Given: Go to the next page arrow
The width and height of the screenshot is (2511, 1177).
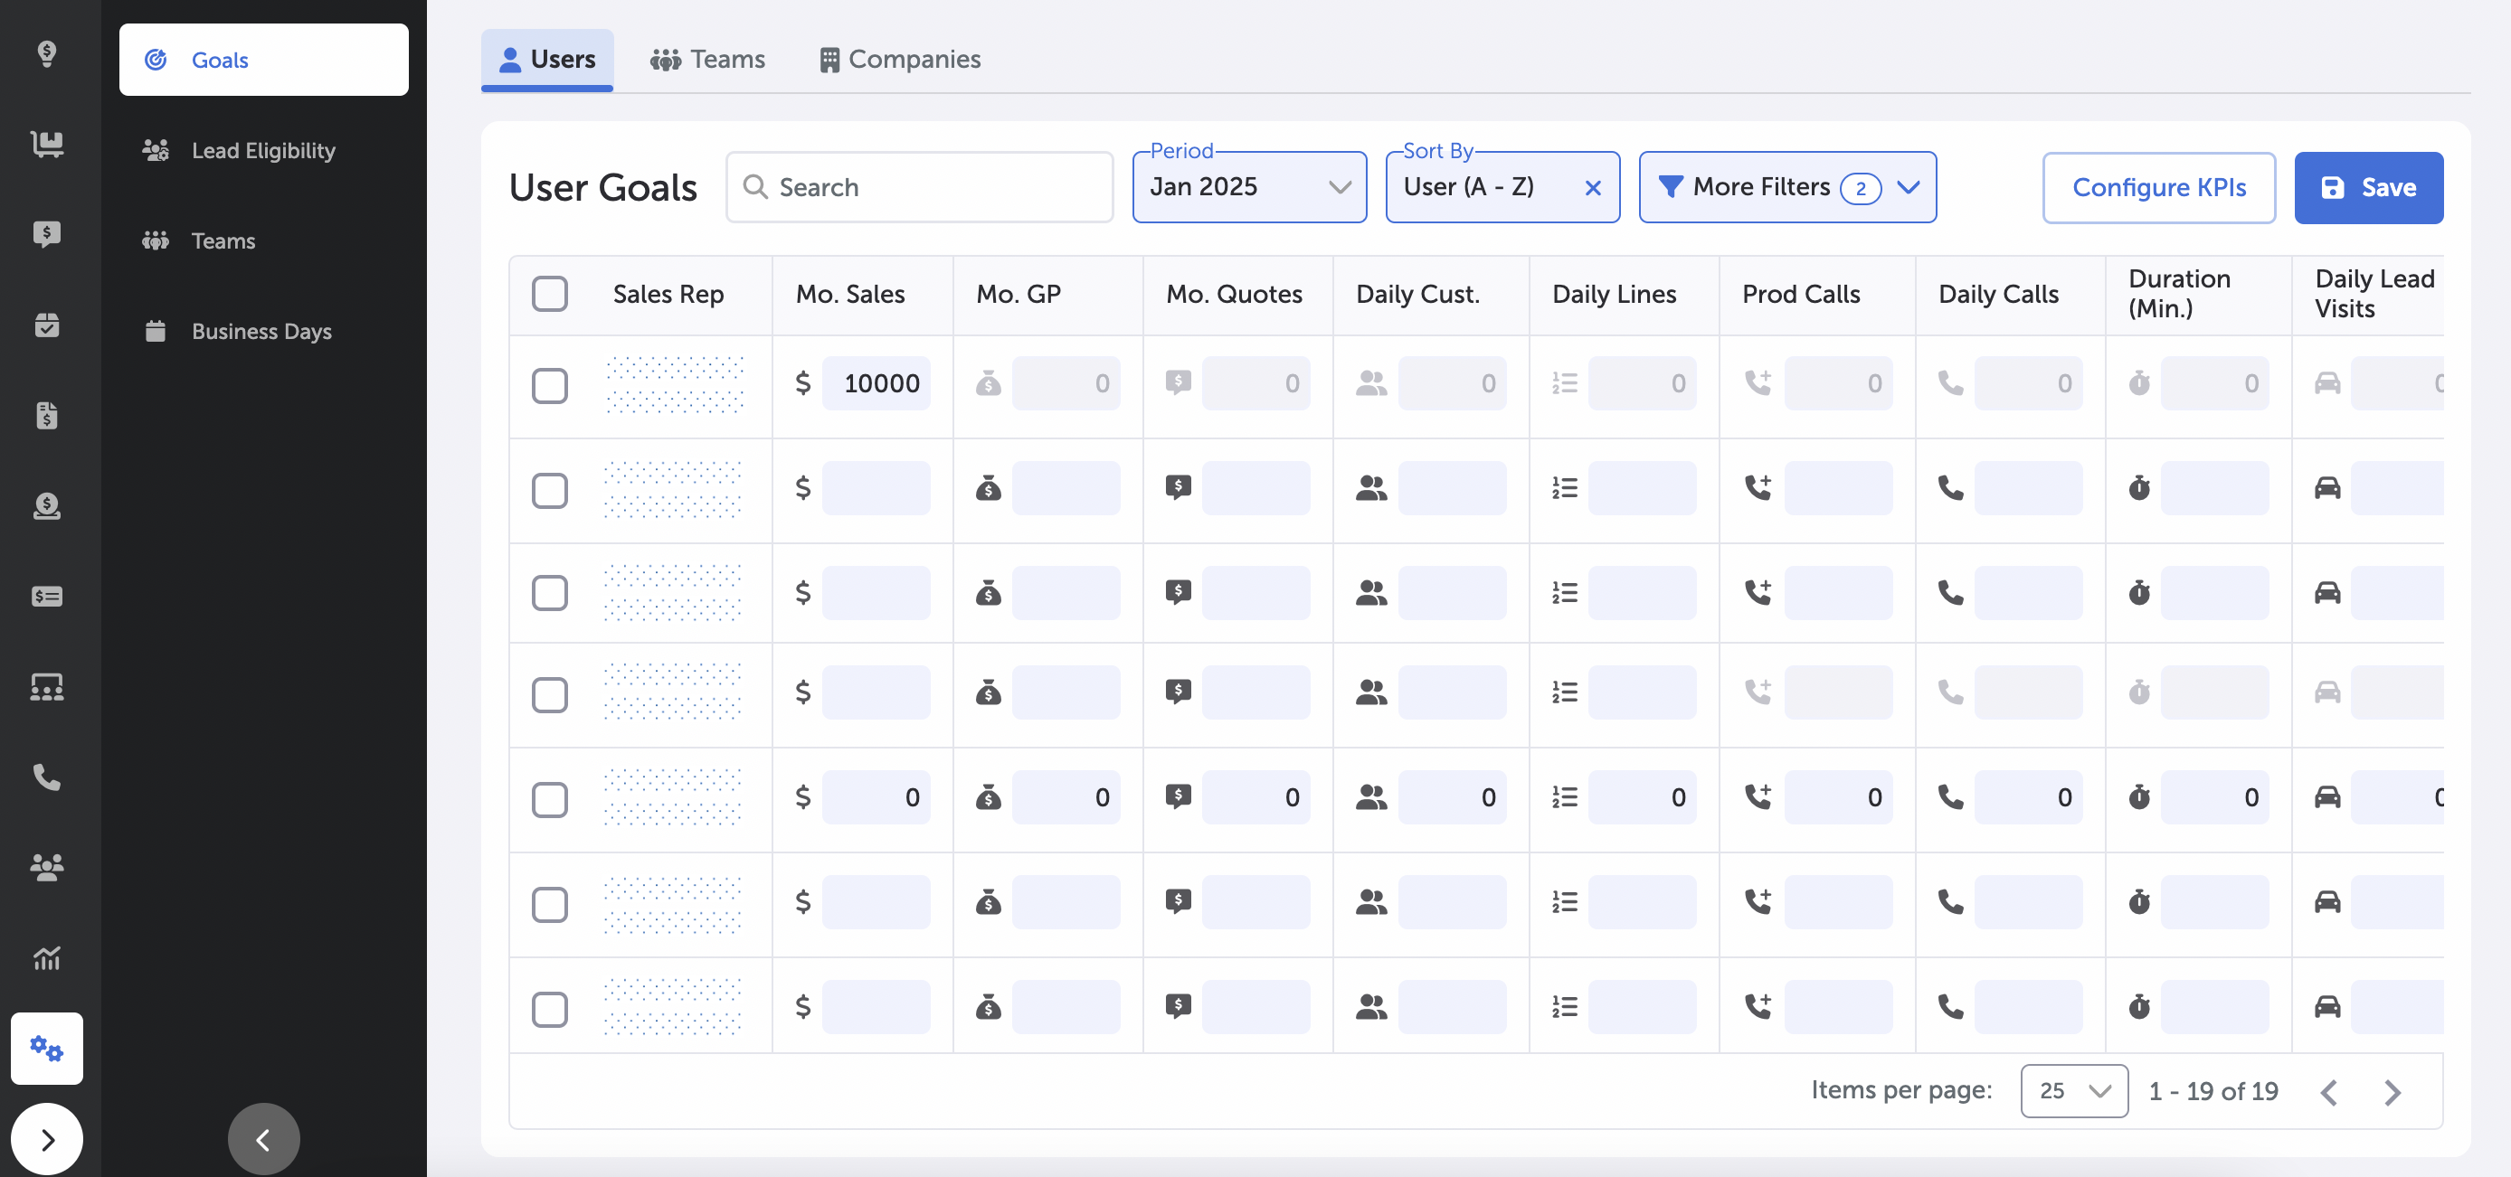Looking at the screenshot, I should coord(2393,1092).
